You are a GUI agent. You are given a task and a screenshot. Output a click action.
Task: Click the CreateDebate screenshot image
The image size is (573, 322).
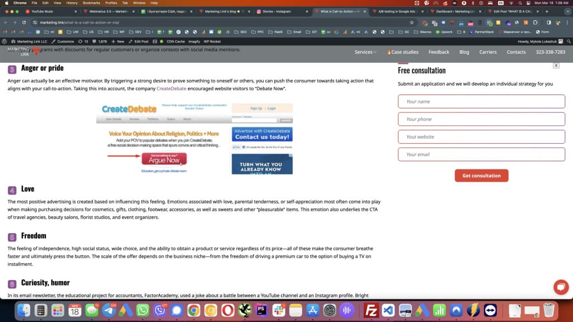click(x=195, y=138)
